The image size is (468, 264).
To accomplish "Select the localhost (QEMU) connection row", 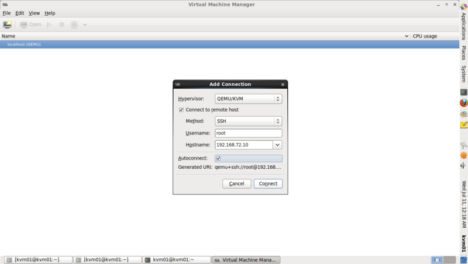I will [x=229, y=44].
